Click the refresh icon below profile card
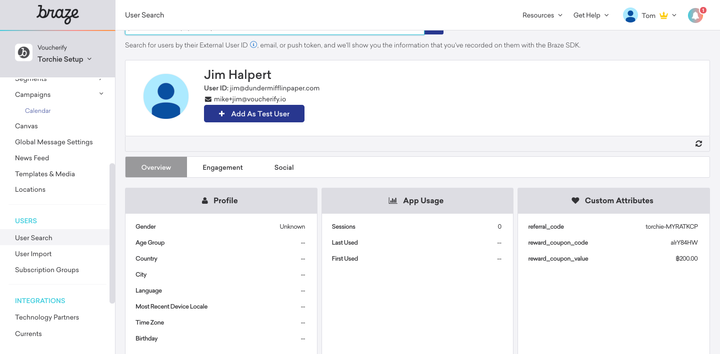720x354 pixels. (698, 144)
